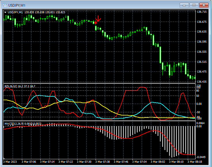Click the R(9,26,52) indicator label

20,86
